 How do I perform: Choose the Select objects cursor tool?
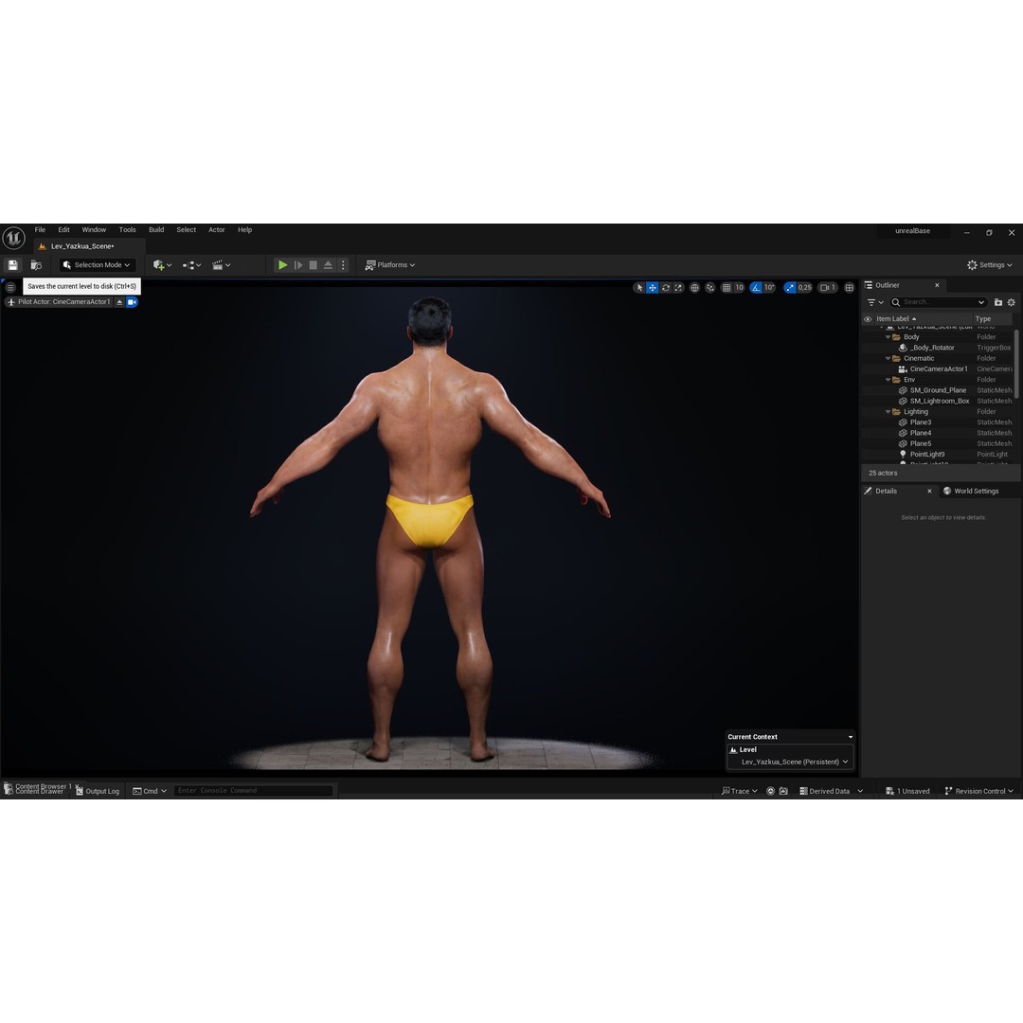coord(639,288)
